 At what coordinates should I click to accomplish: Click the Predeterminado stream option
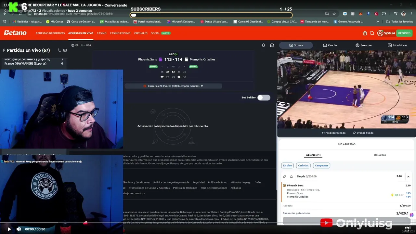(x=333, y=133)
